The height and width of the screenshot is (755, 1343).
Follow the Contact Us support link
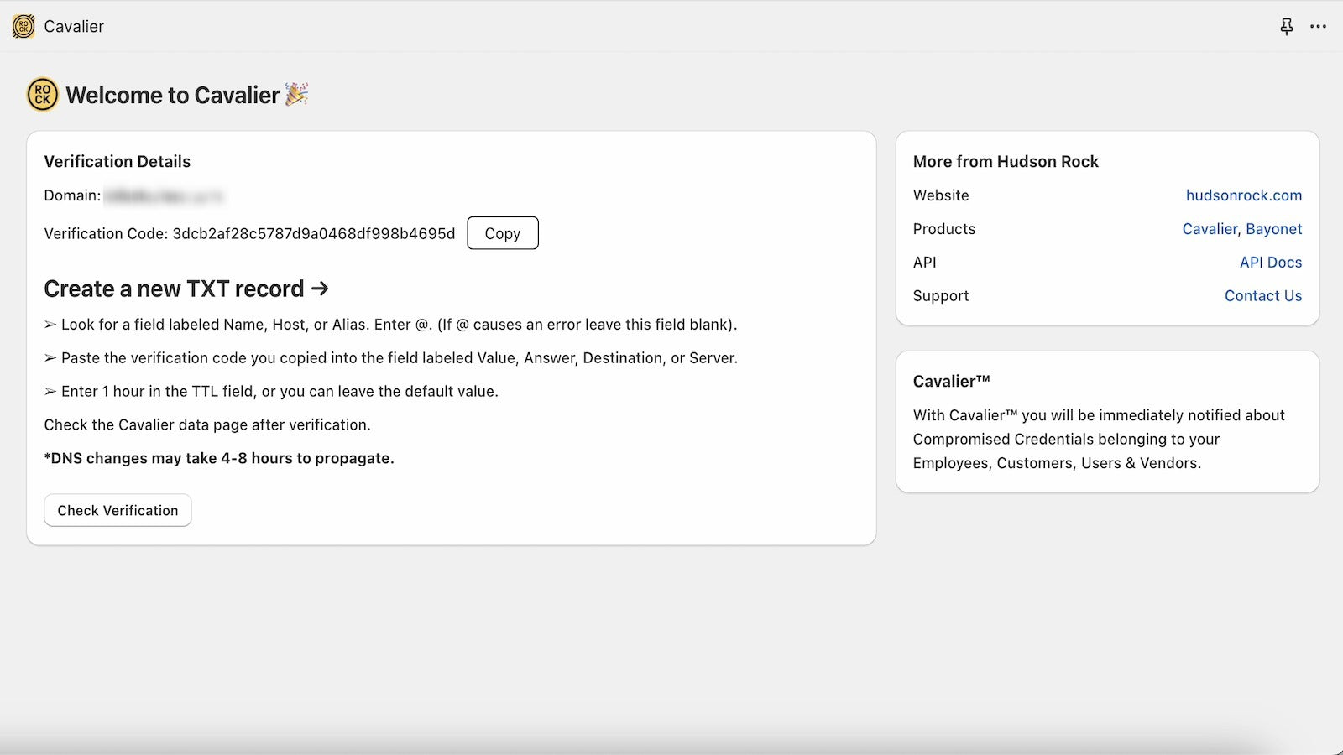(1263, 296)
